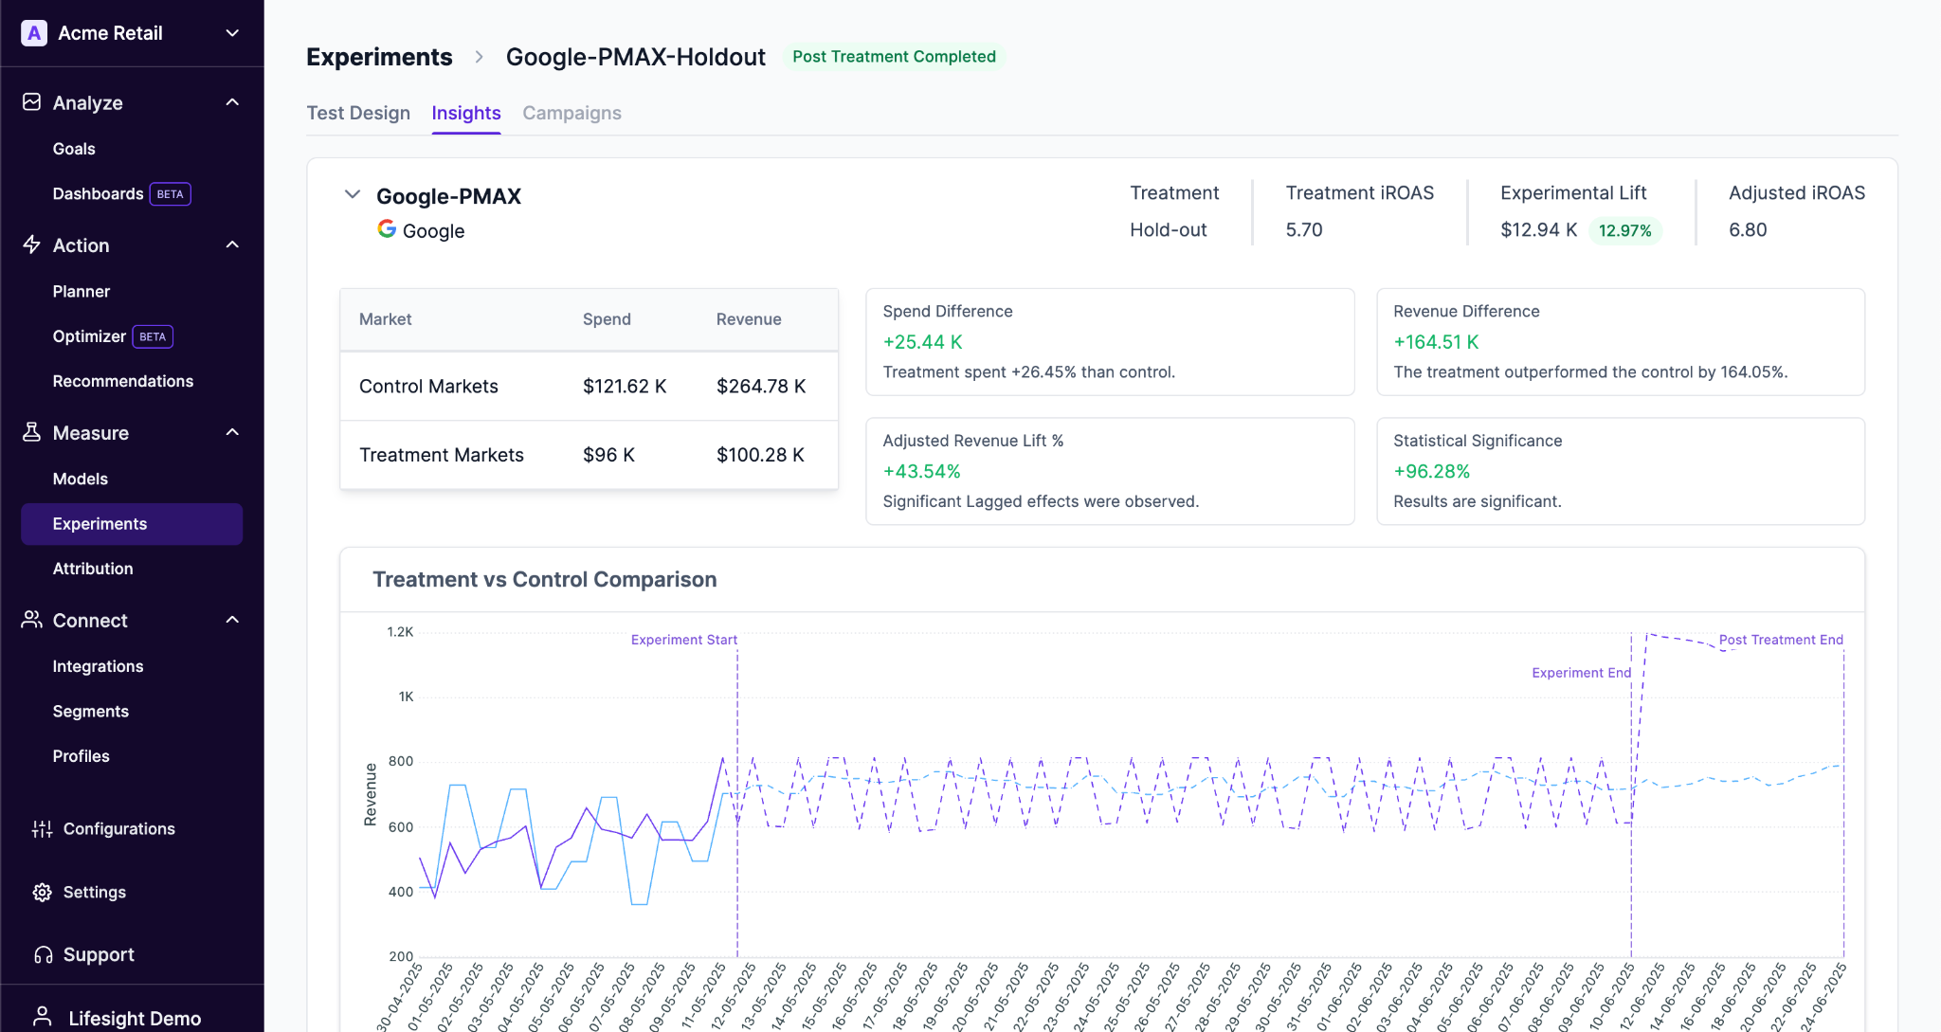Screen dimensions: 1941x1032
Task: Click the Acme Retail logo badge
Action: click(34, 32)
